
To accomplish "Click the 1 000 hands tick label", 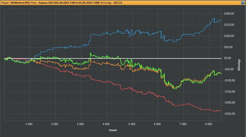I will tap(29, 124).
